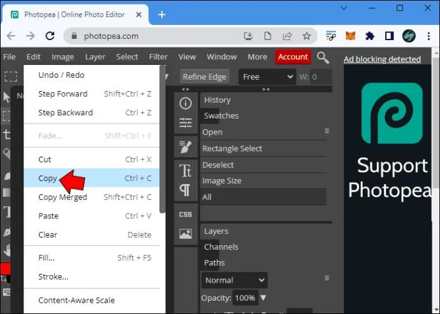Open the Info panel icon

[186, 103]
